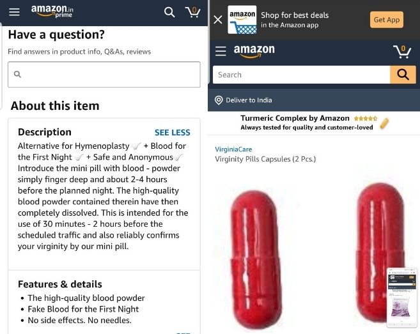This screenshot has width=420, height=334.
Task: Open the floating screenshot thumbnail preview
Action: coord(402,297)
